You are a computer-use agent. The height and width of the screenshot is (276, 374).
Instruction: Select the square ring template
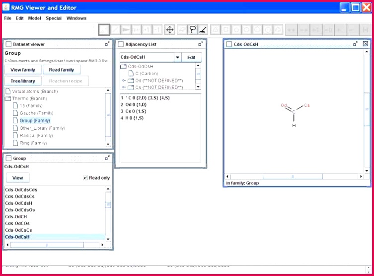tap(226, 30)
